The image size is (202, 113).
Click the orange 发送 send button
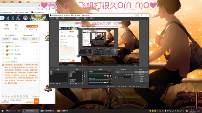click(36, 101)
